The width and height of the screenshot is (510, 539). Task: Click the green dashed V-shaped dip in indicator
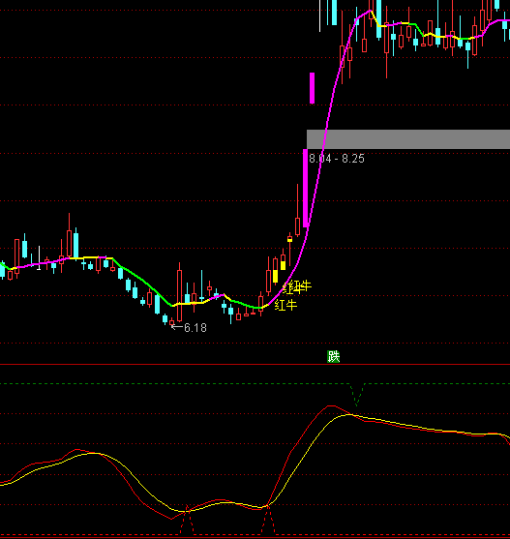(x=357, y=395)
